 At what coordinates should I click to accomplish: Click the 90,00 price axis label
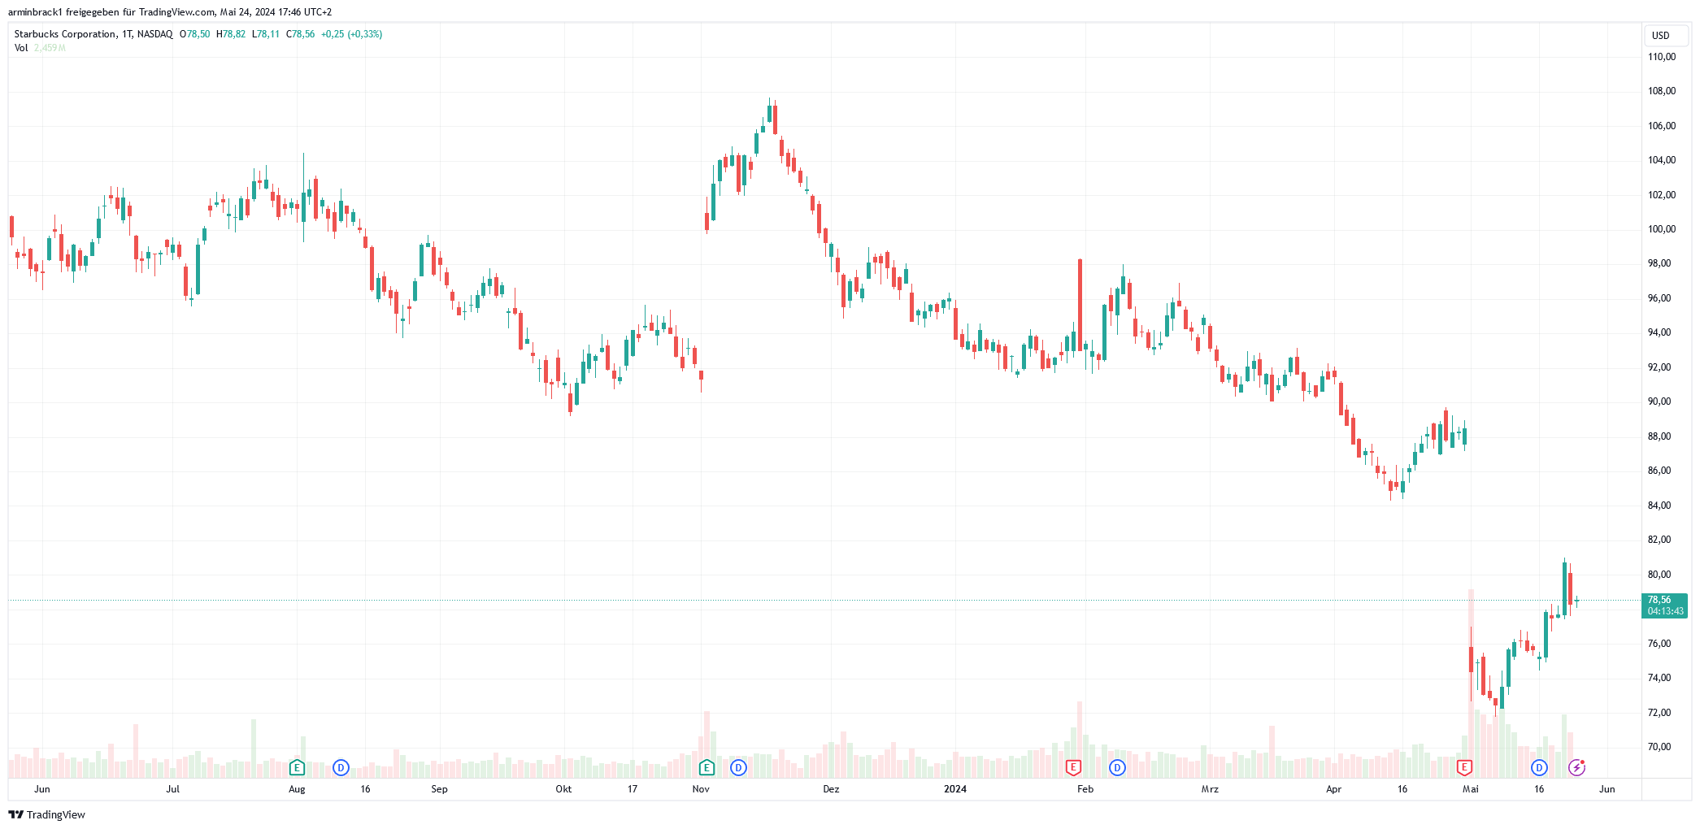click(x=1659, y=401)
